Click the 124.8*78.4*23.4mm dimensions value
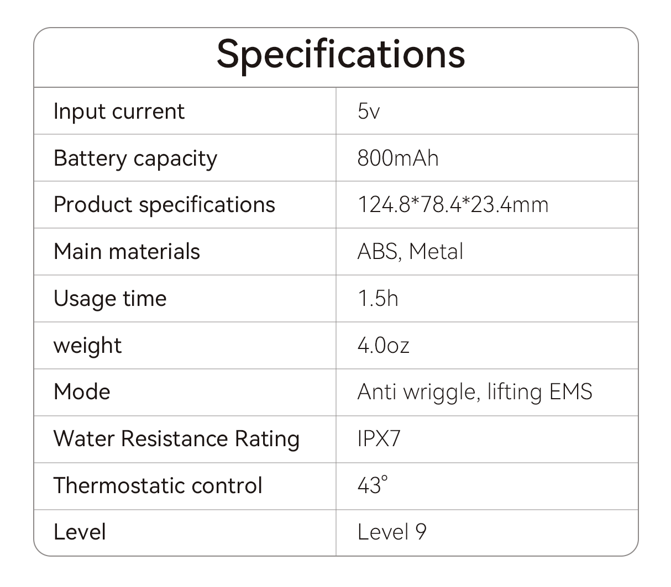 pos(453,205)
